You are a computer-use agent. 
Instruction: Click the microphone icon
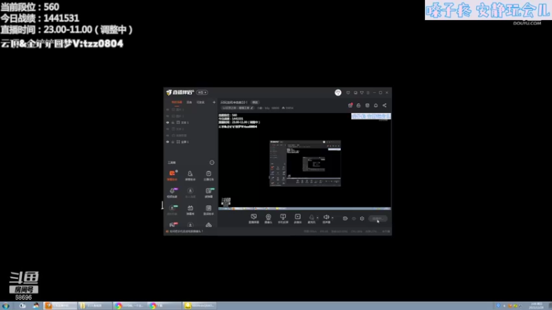click(312, 218)
